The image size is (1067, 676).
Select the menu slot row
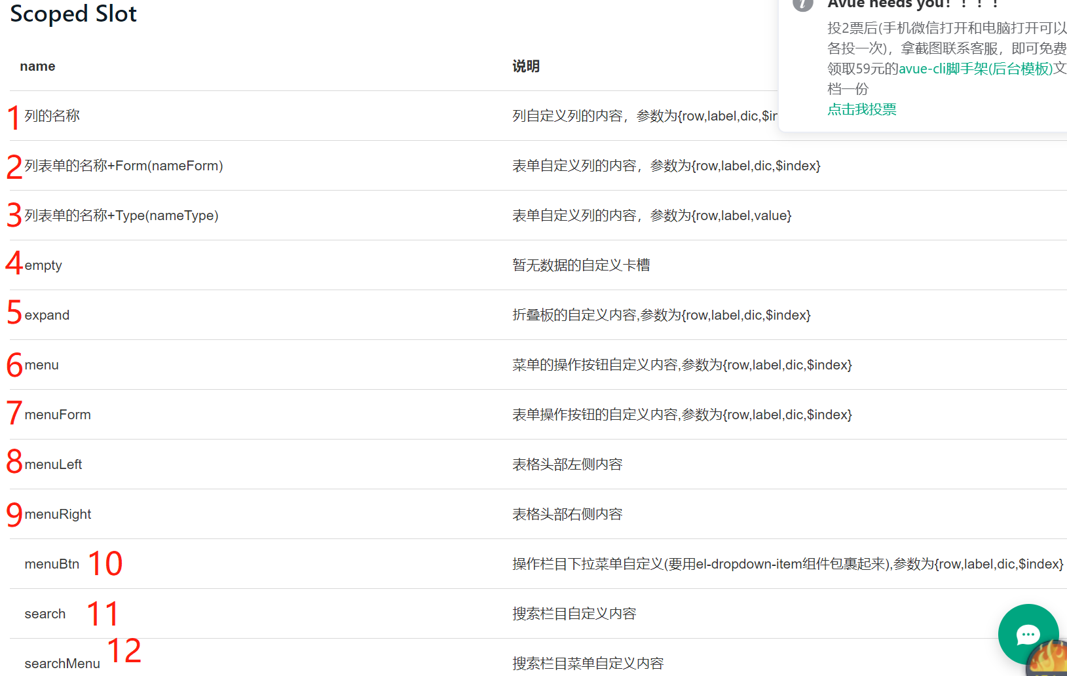(42, 365)
